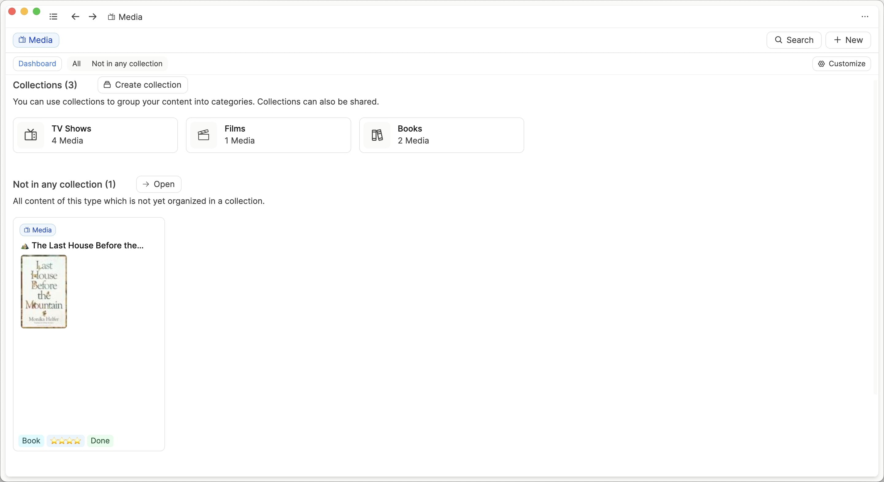Viewport: 884px width, 482px height.
Task: Toggle the sidebar list icon
Action: (53, 17)
